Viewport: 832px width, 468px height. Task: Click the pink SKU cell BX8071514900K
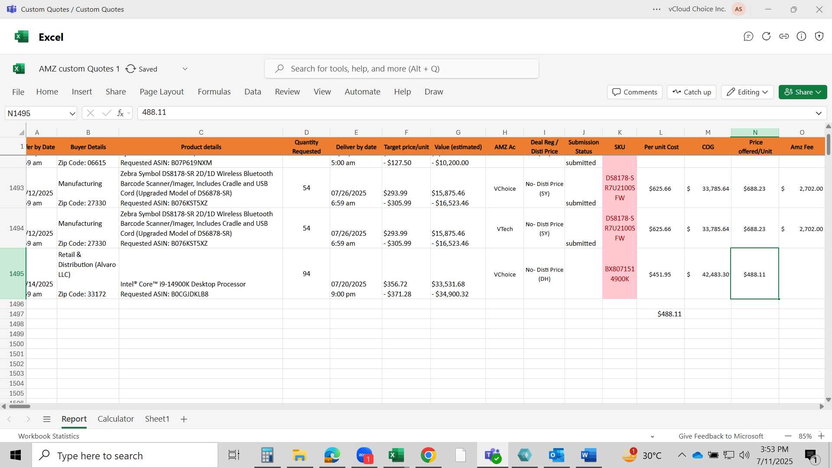pos(620,274)
